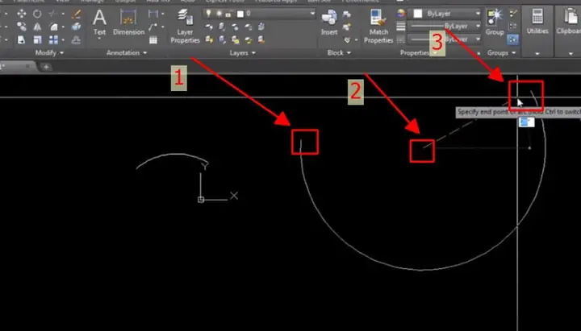The width and height of the screenshot is (581, 331).
Task: Click the object color wheel icon
Action: click(401, 14)
